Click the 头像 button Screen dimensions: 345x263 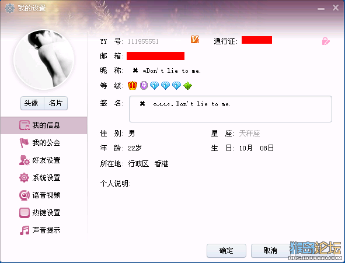coord(32,103)
